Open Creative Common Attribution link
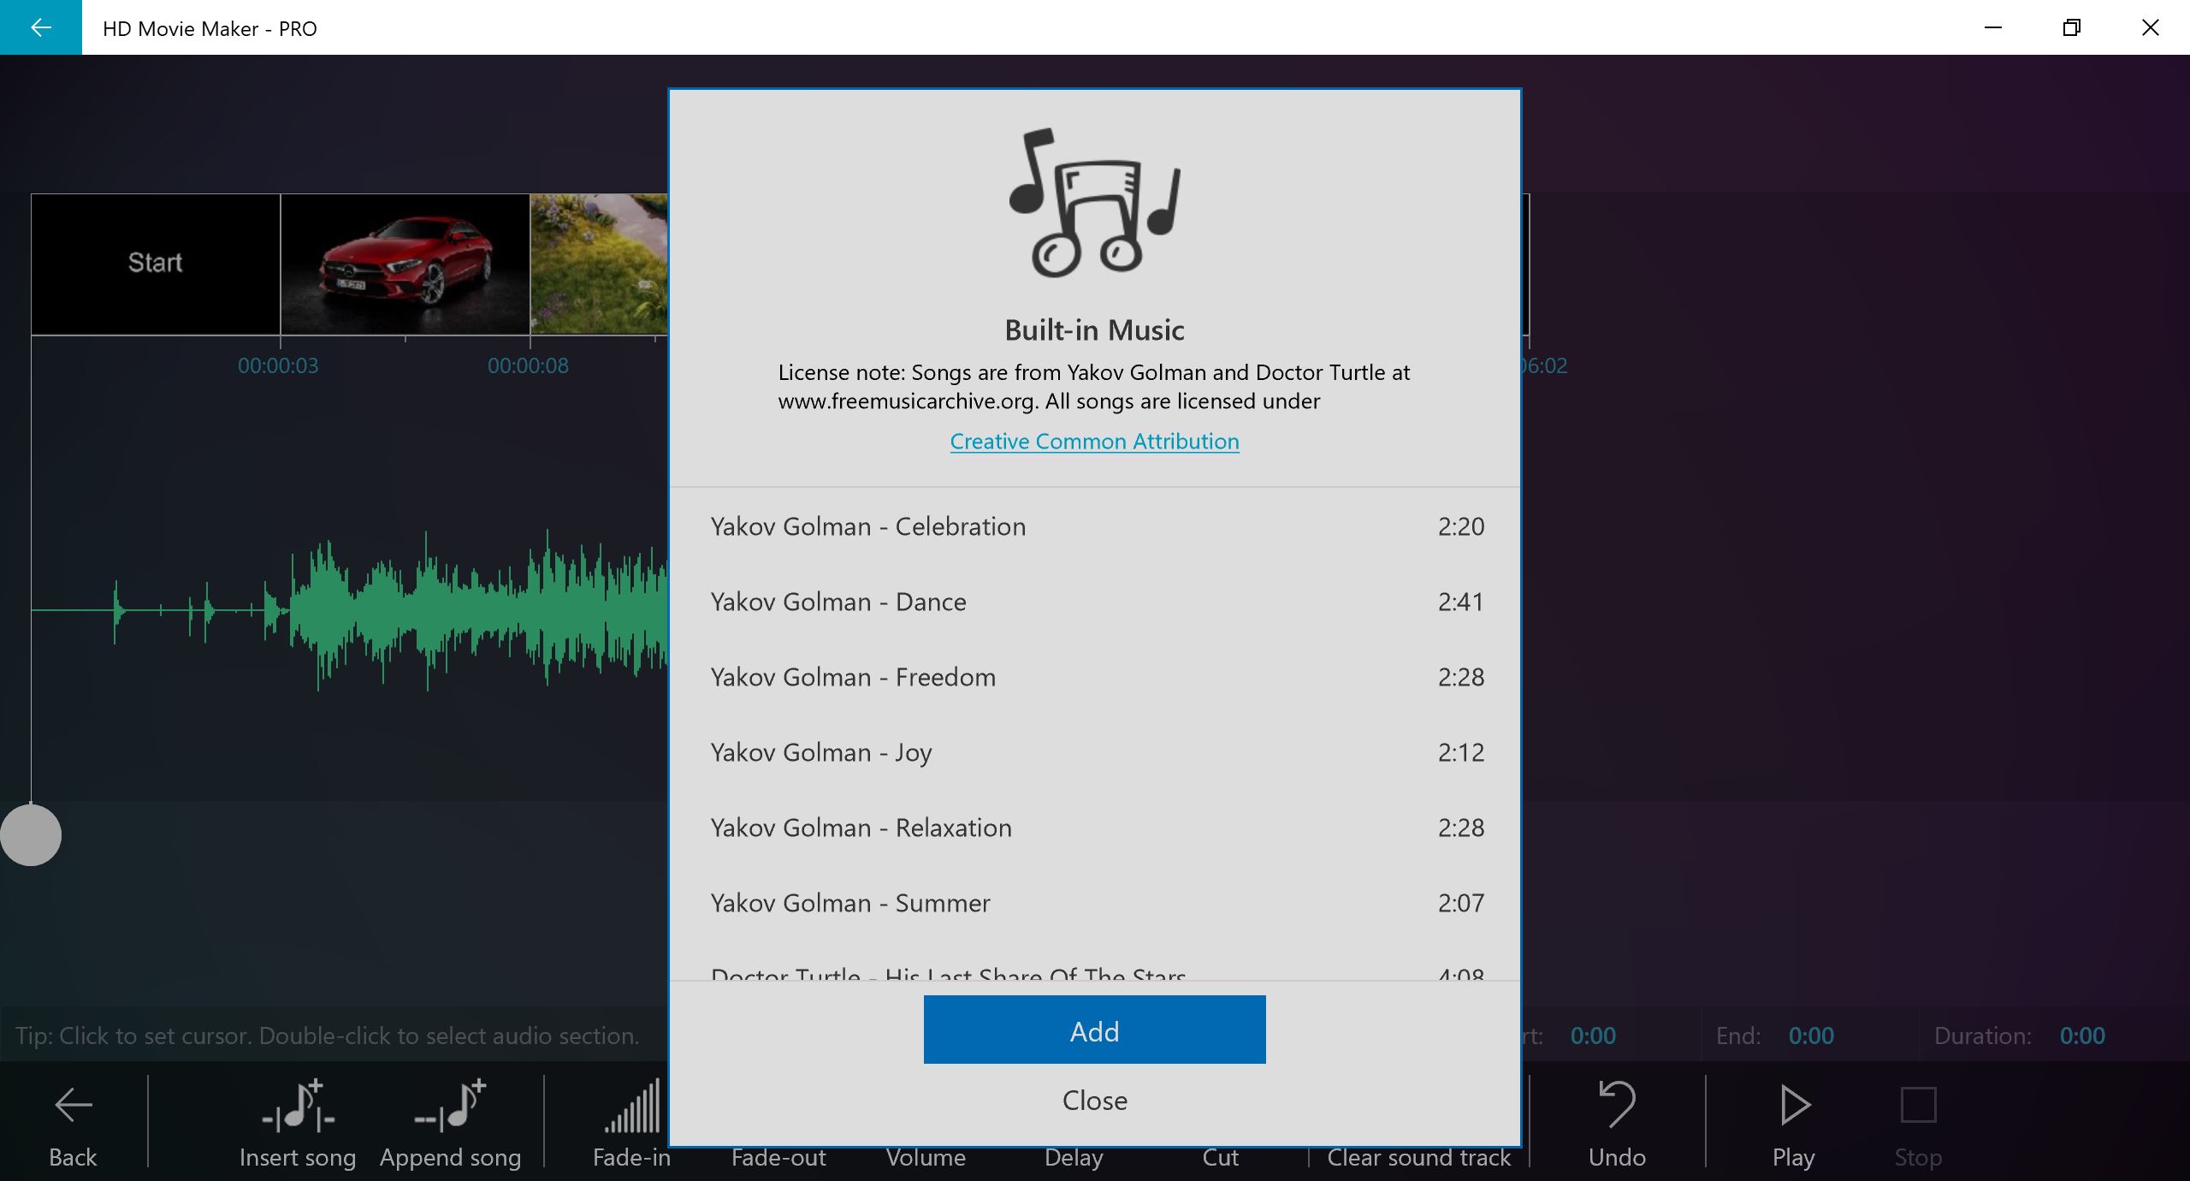Image resolution: width=2190 pixels, height=1181 pixels. point(1094,442)
